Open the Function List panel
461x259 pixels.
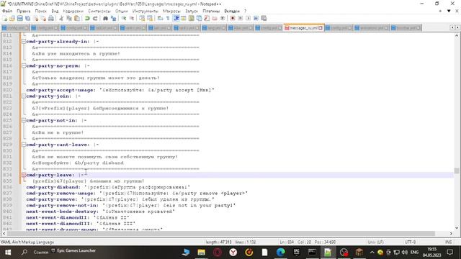[207, 18]
